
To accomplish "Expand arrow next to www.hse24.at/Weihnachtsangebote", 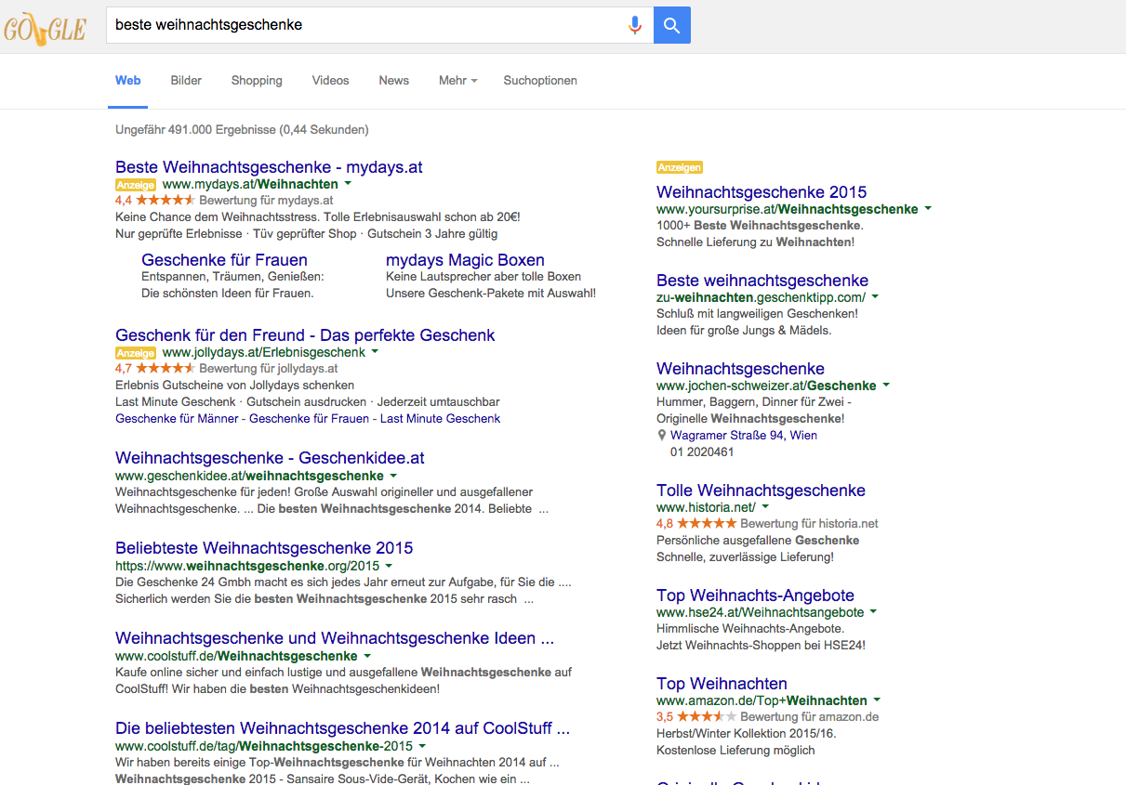I will (873, 612).
